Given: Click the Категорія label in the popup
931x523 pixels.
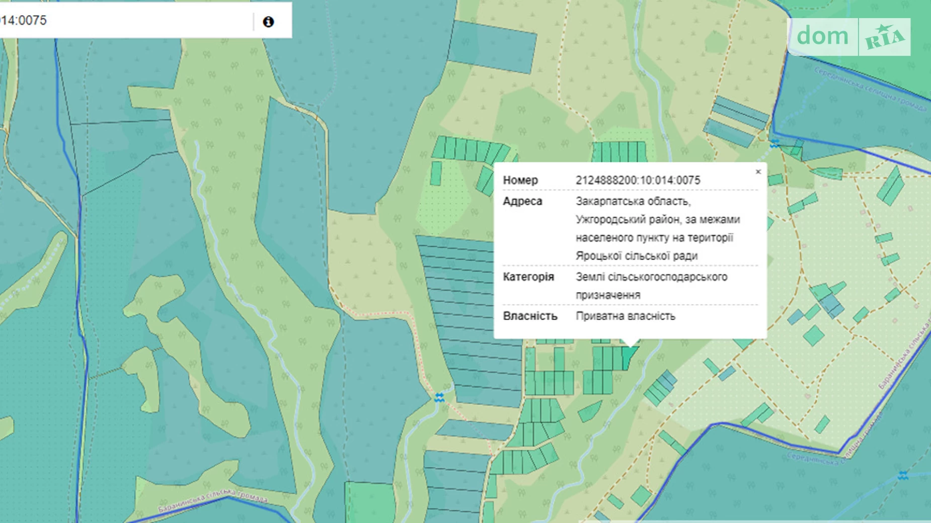Looking at the screenshot, I should (x=528, y=277).
